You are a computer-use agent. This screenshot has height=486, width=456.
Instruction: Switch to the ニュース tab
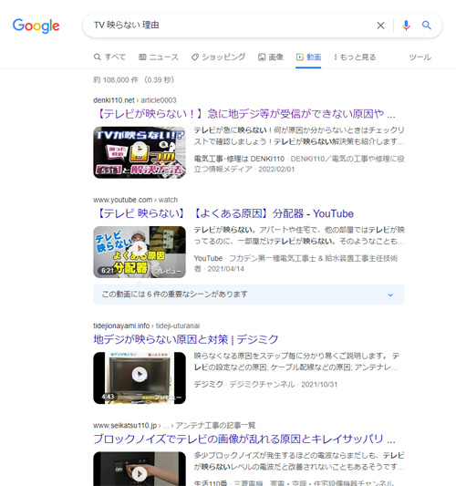coord(159,57)
